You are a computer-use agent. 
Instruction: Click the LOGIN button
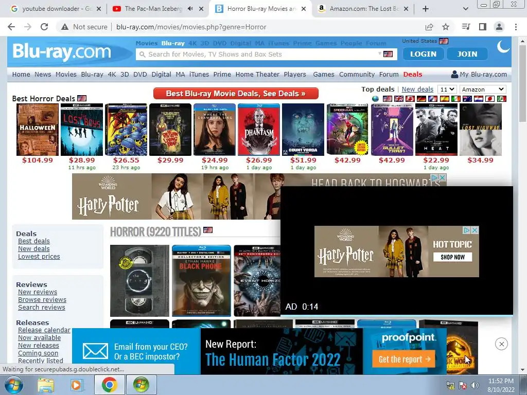[423, 53]
